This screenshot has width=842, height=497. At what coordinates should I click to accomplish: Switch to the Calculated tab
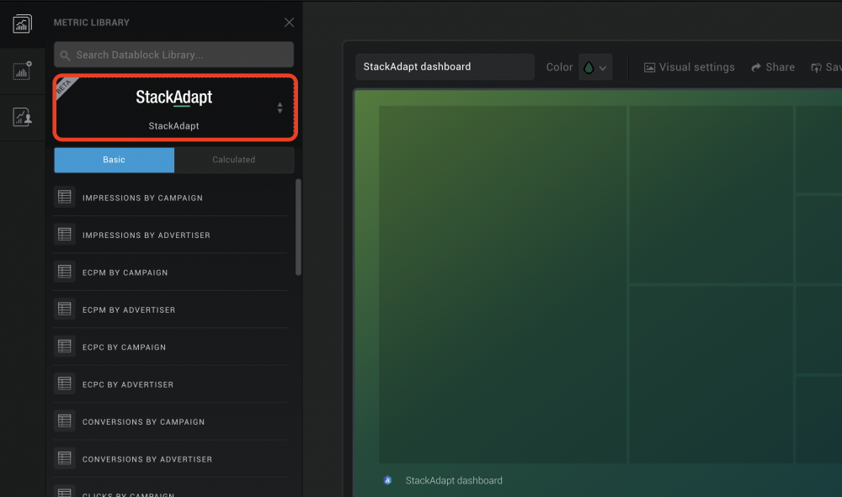coord(234,160)
